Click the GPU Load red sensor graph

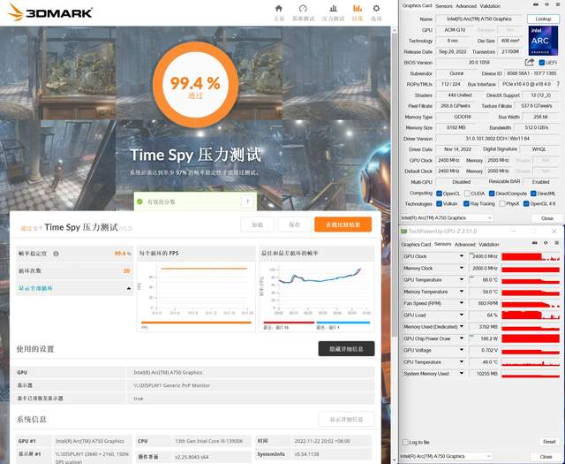[x=531, y=315]
